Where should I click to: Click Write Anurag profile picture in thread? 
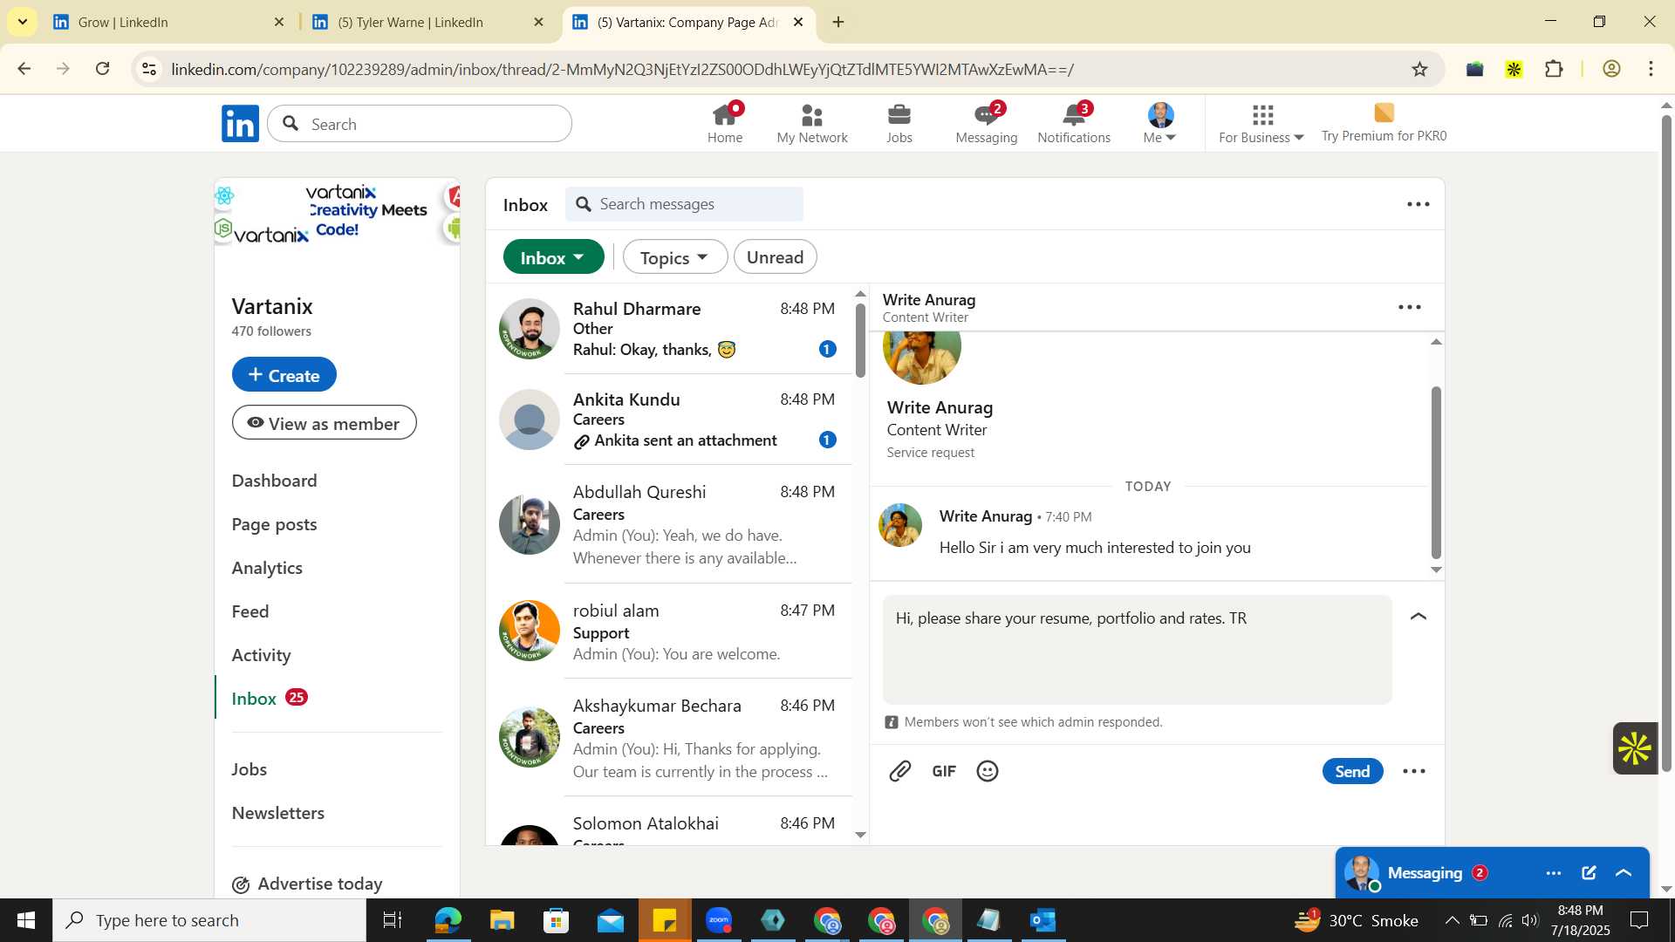click(x=899, y=525)
